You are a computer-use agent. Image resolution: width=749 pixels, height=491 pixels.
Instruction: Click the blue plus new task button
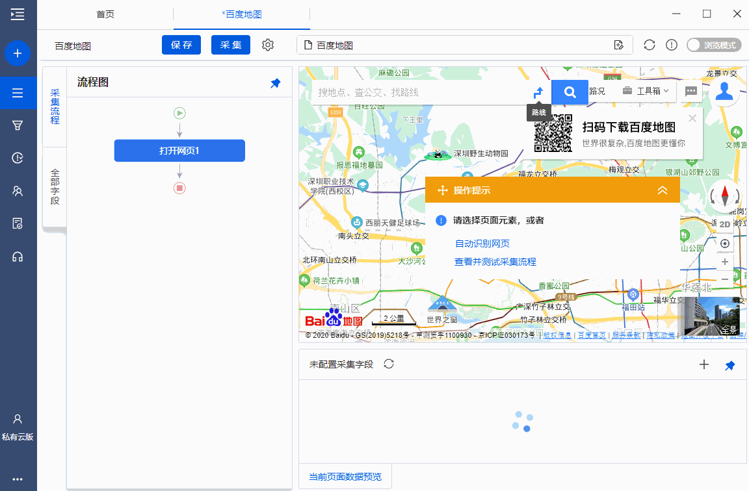(18, 53)
